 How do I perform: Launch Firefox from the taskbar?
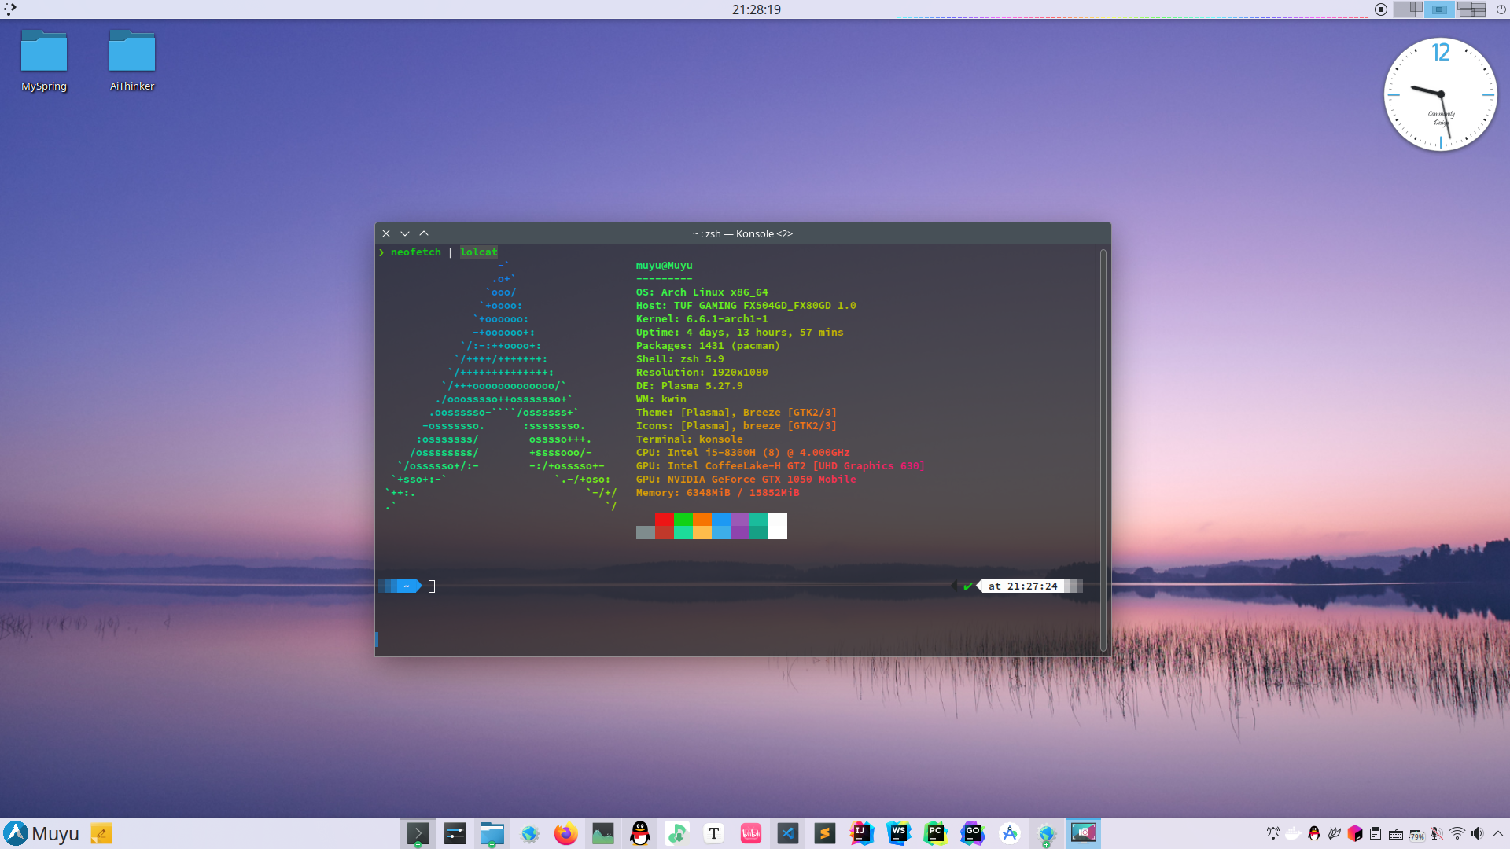[565, 833]
